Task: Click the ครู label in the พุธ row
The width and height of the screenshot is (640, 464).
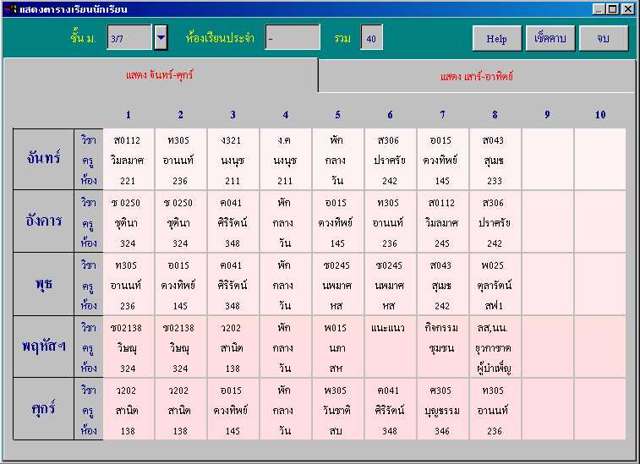Action: [x=88, y=287]
